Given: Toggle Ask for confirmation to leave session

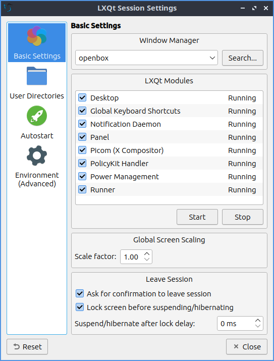Looking at the screenshot, I should pyautogui.click(x=80, y=293).
